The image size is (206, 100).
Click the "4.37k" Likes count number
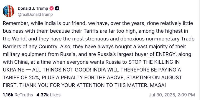click(x=43, y=95)
